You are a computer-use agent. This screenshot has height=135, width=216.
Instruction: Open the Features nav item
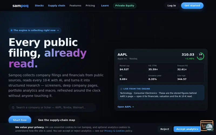click(75, 6)
